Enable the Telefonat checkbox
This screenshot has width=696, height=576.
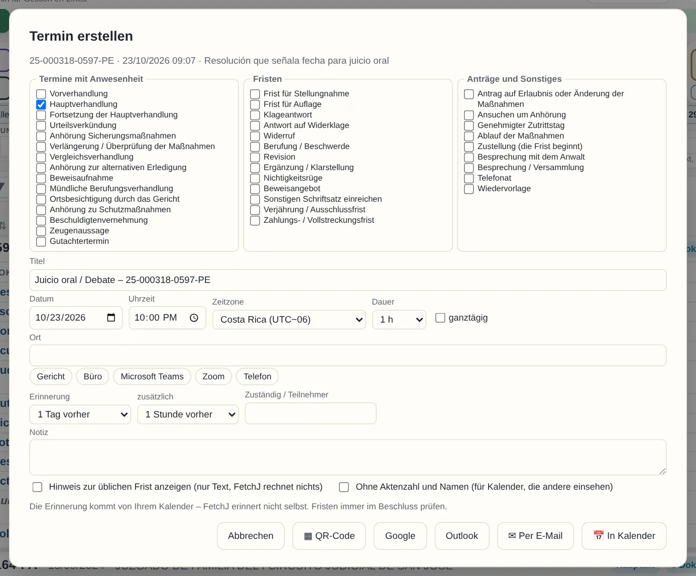point(469,178)
